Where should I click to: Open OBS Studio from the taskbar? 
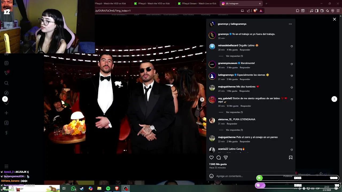tap(126, 189)
